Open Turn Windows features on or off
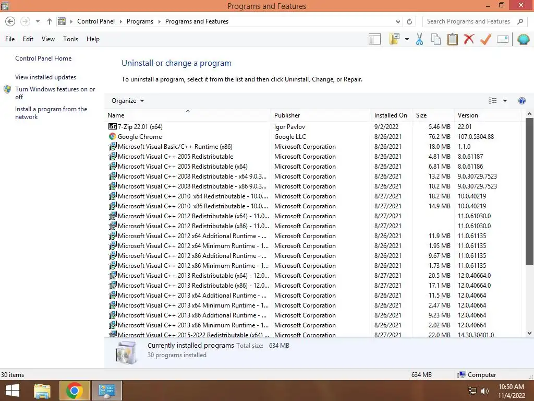534x401 pixels. [x=55, y=93]
